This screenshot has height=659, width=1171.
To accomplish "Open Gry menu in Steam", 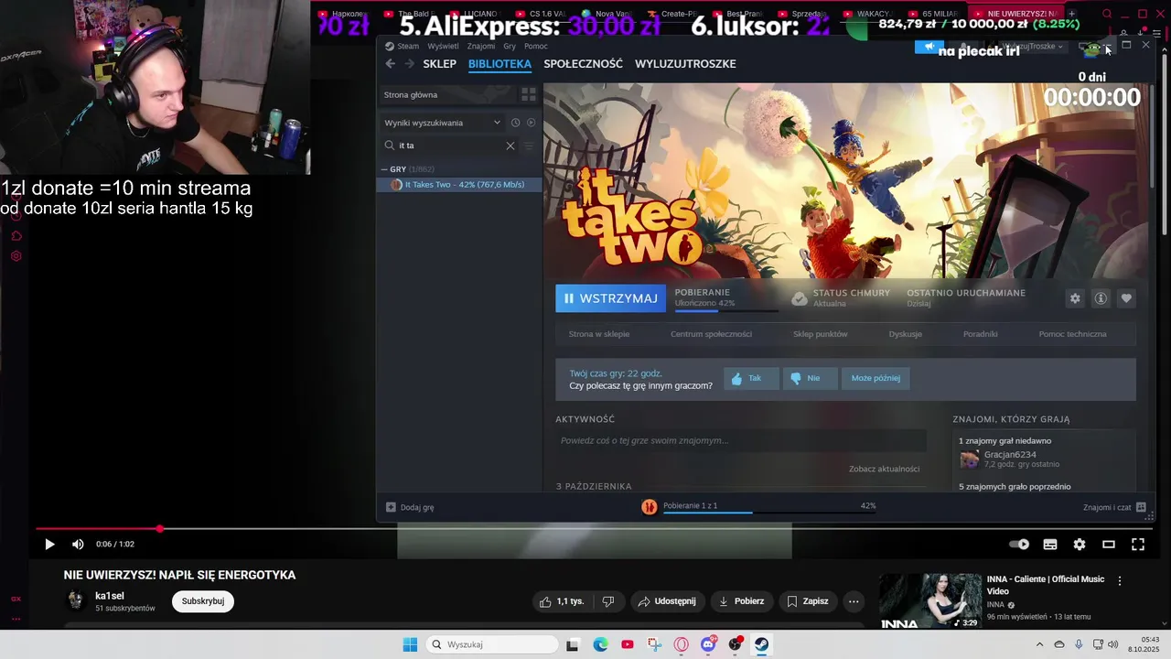I will (x=510, y=46).
